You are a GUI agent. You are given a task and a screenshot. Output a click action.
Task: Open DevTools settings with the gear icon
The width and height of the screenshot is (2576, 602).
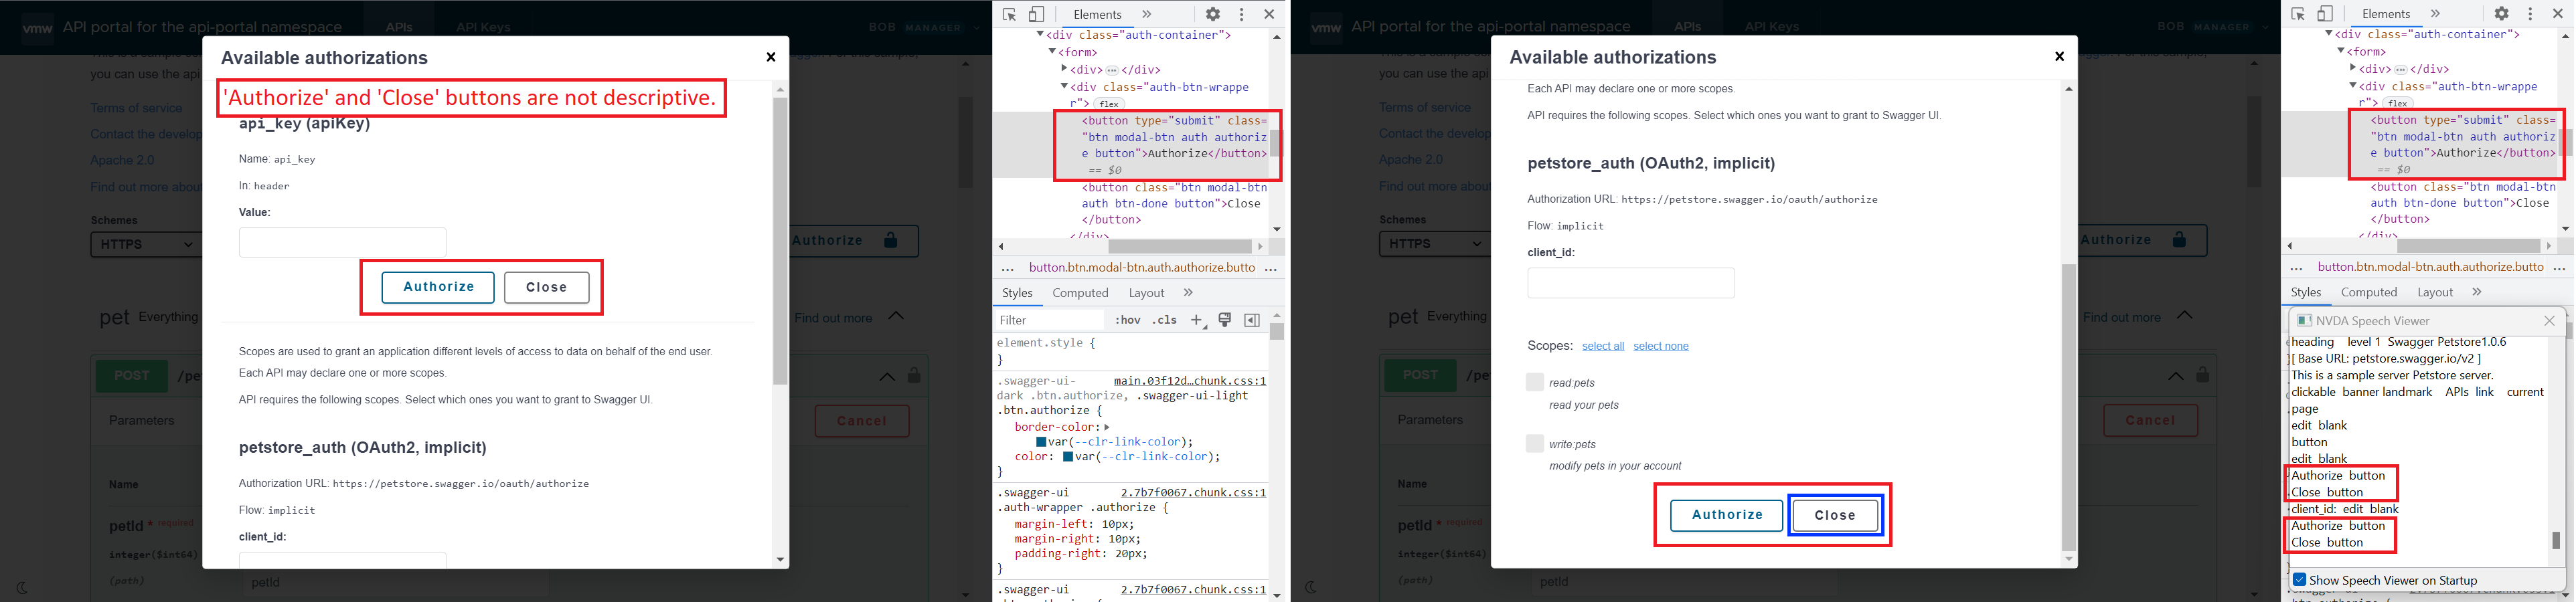click(x=1213, y=14)
